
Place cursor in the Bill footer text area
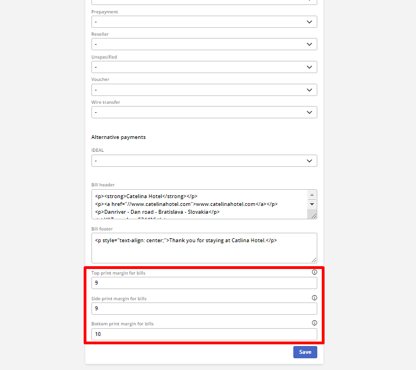click(x=204, y=250)
